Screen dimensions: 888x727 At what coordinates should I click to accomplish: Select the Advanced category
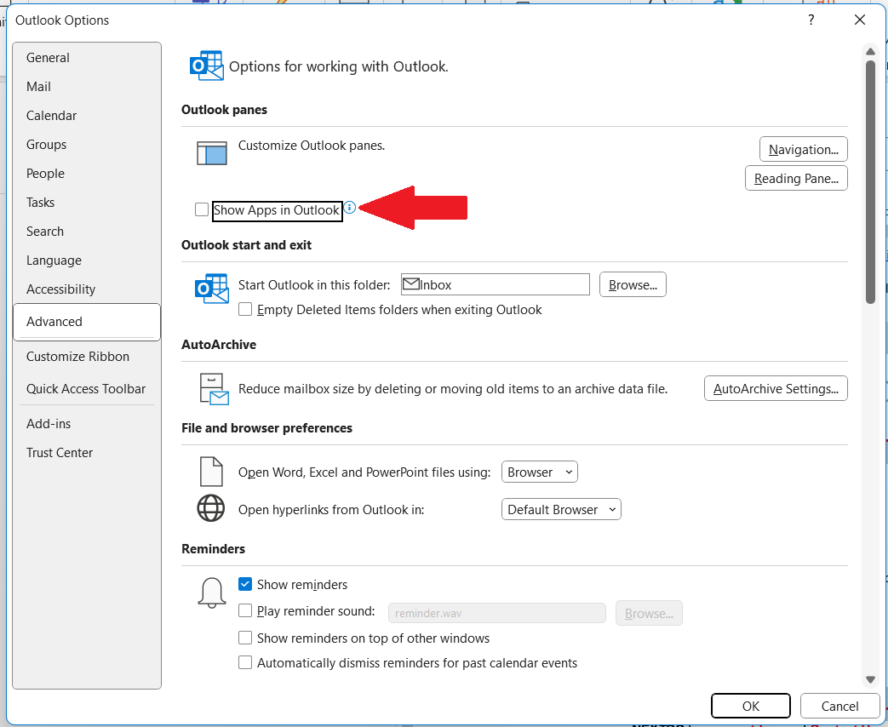click(x=87, y=322)
